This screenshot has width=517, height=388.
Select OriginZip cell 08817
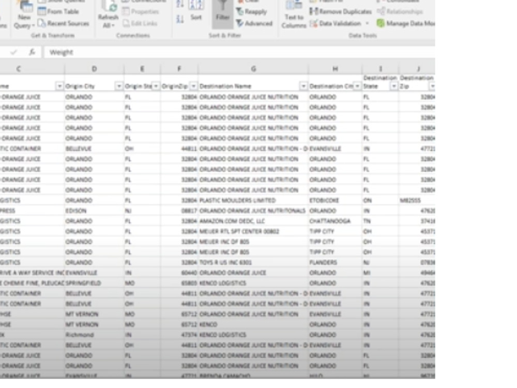[179, 211]
